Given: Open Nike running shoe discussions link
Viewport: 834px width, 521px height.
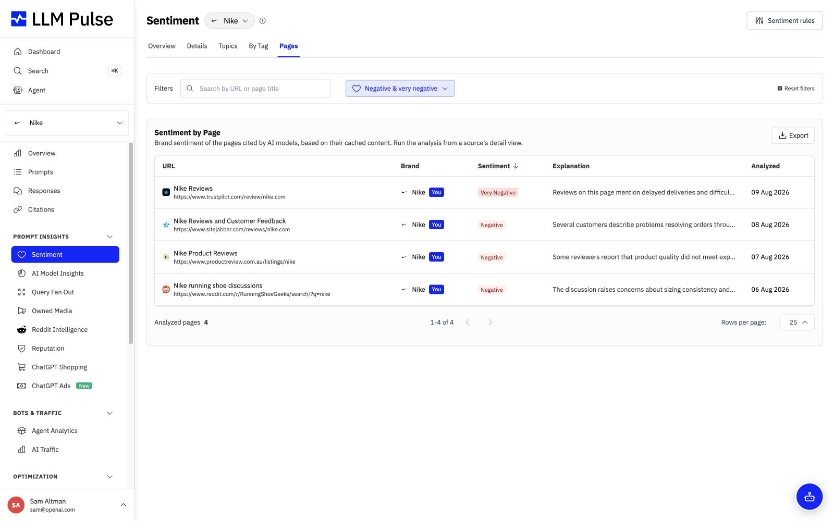Looking at the screenshot, I should pyautogui.click(x=218, y=286).
